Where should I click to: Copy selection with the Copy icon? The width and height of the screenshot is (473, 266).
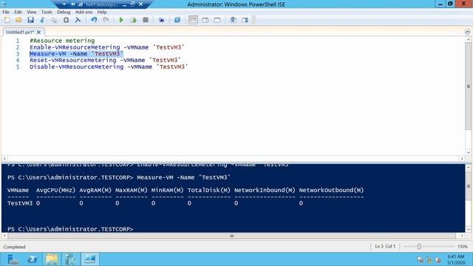[x=54, y=20]
